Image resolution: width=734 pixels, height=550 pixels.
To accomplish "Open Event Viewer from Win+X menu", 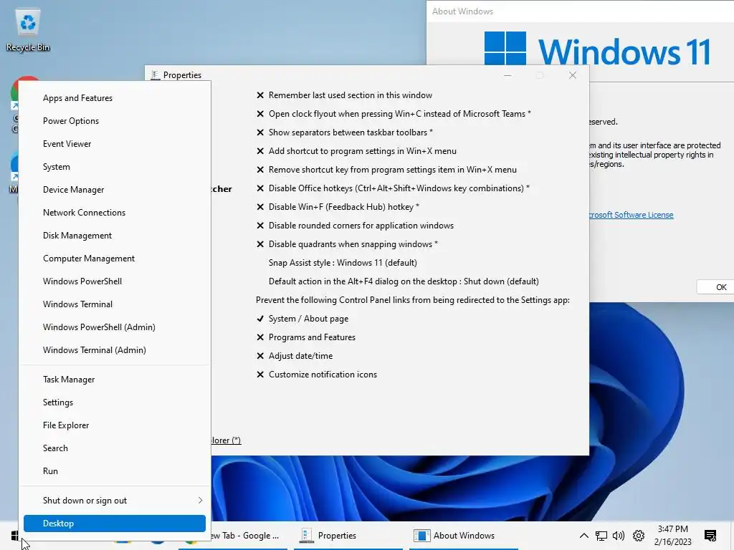I will point(115,143).
